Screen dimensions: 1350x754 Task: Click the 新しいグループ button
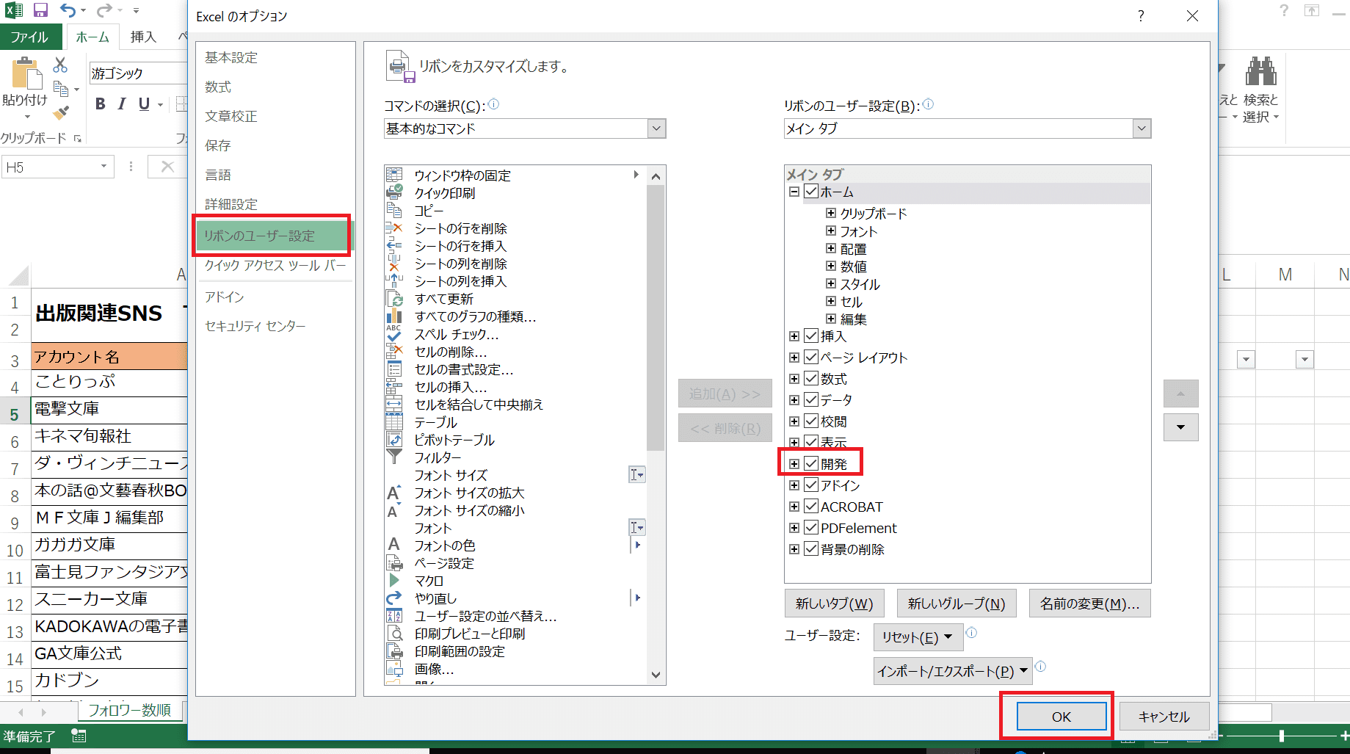957,603
